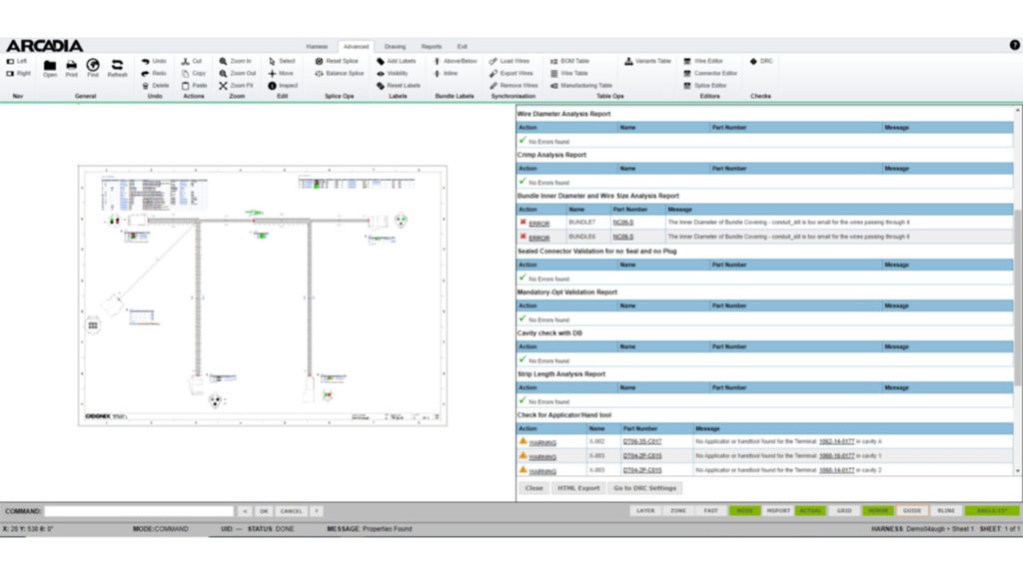Click the DRC report vertical scrollbar

[x=1017, y=299]
